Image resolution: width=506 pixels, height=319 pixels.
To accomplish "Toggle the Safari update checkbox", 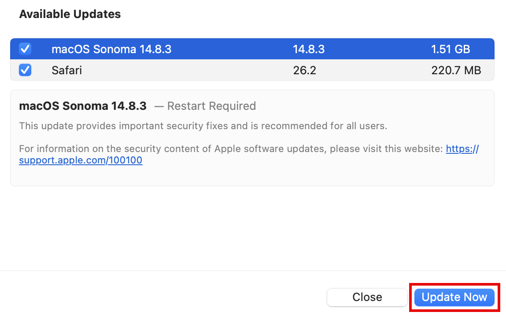I will 25,70.
